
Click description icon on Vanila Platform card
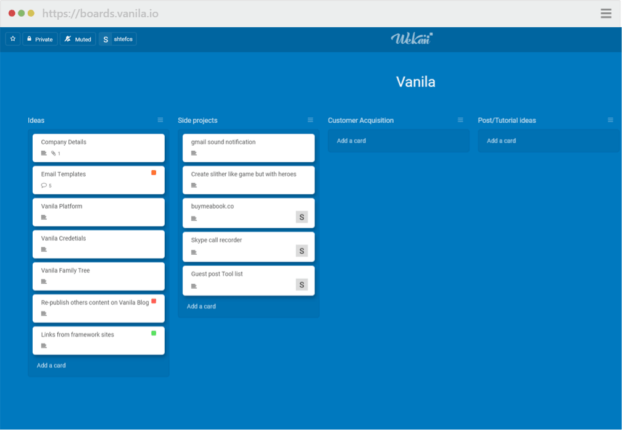click(x=44, y=217)
